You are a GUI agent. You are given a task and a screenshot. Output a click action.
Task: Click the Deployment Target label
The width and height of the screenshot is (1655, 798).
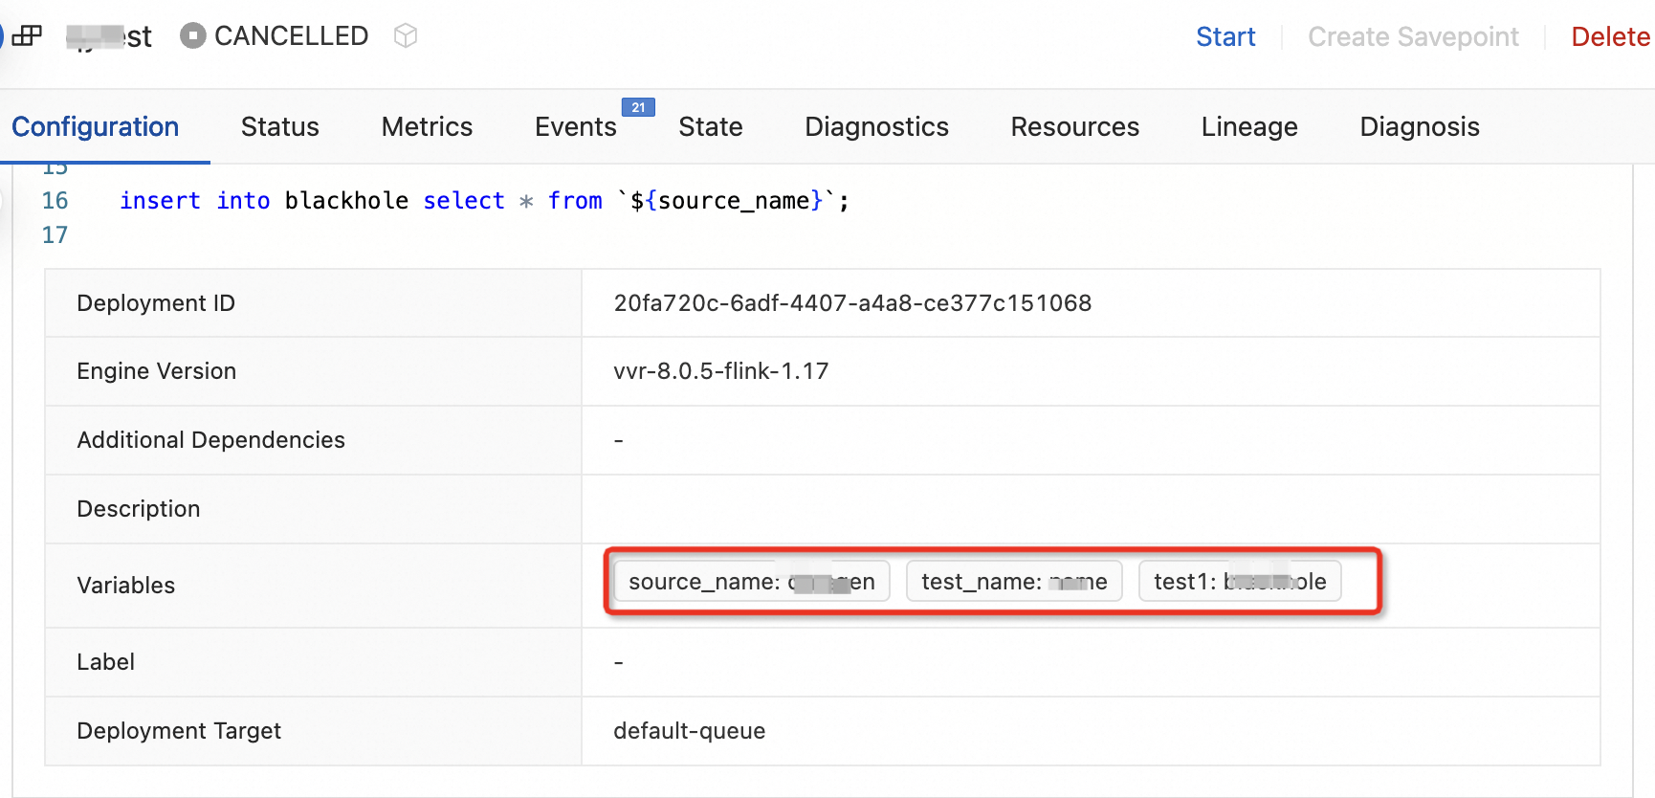coord(179,731)
